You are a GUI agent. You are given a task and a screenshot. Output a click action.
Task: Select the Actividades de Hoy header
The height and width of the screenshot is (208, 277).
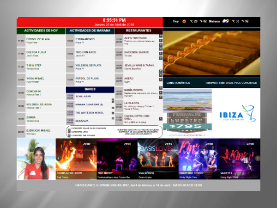tap(41, 31)
